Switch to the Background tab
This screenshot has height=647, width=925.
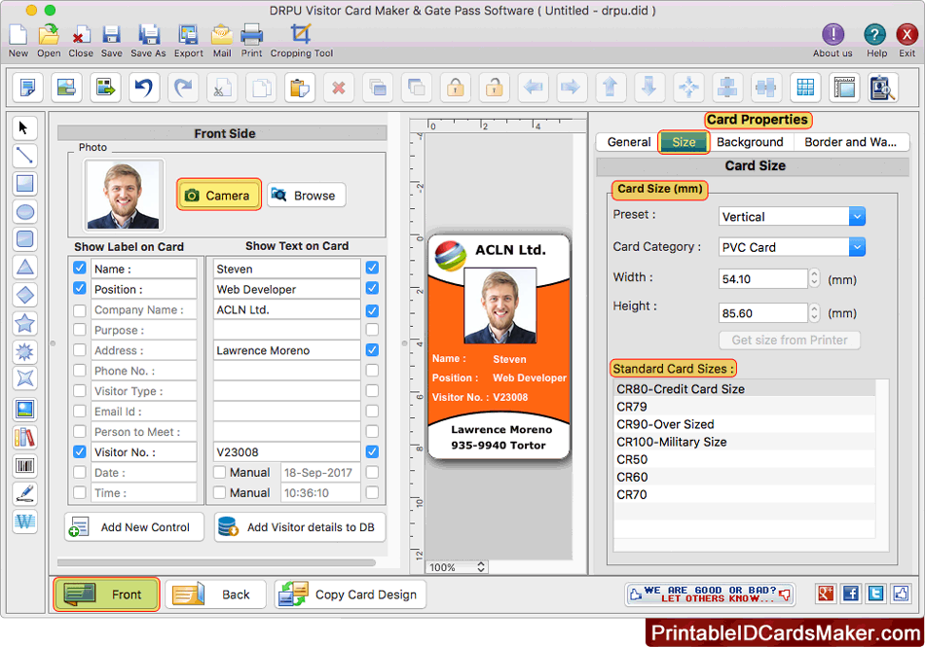[x=750, y=142]
